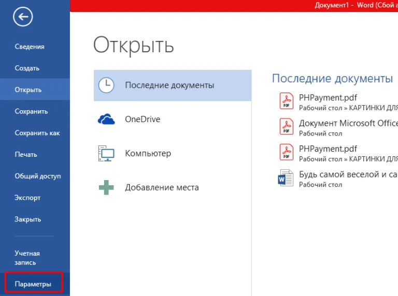Screen dimensions: 398x296
Task: Click the PDF icon beside Документ Microsoft Office
Action: 286,126
